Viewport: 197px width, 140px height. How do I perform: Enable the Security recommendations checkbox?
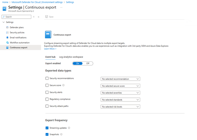(47, 79)
